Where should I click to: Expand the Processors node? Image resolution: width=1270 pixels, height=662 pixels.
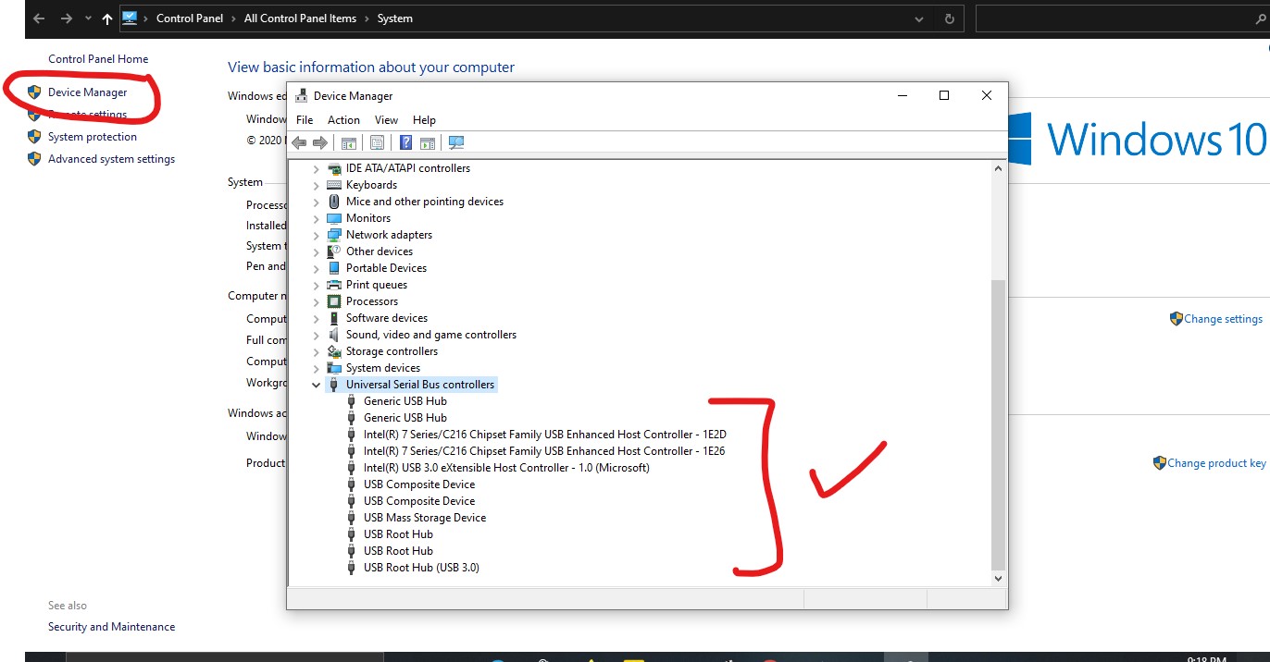[316, 301]
